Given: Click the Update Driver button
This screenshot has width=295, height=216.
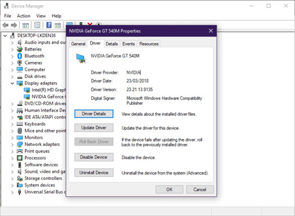Looking at the screenshot, I should pos(94,127).
